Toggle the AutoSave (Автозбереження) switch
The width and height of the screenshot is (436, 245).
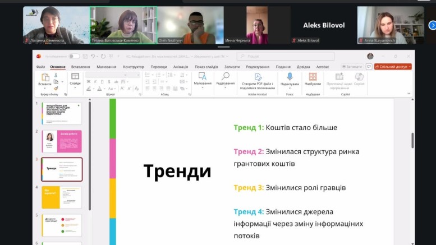click(x=74, y=57)
